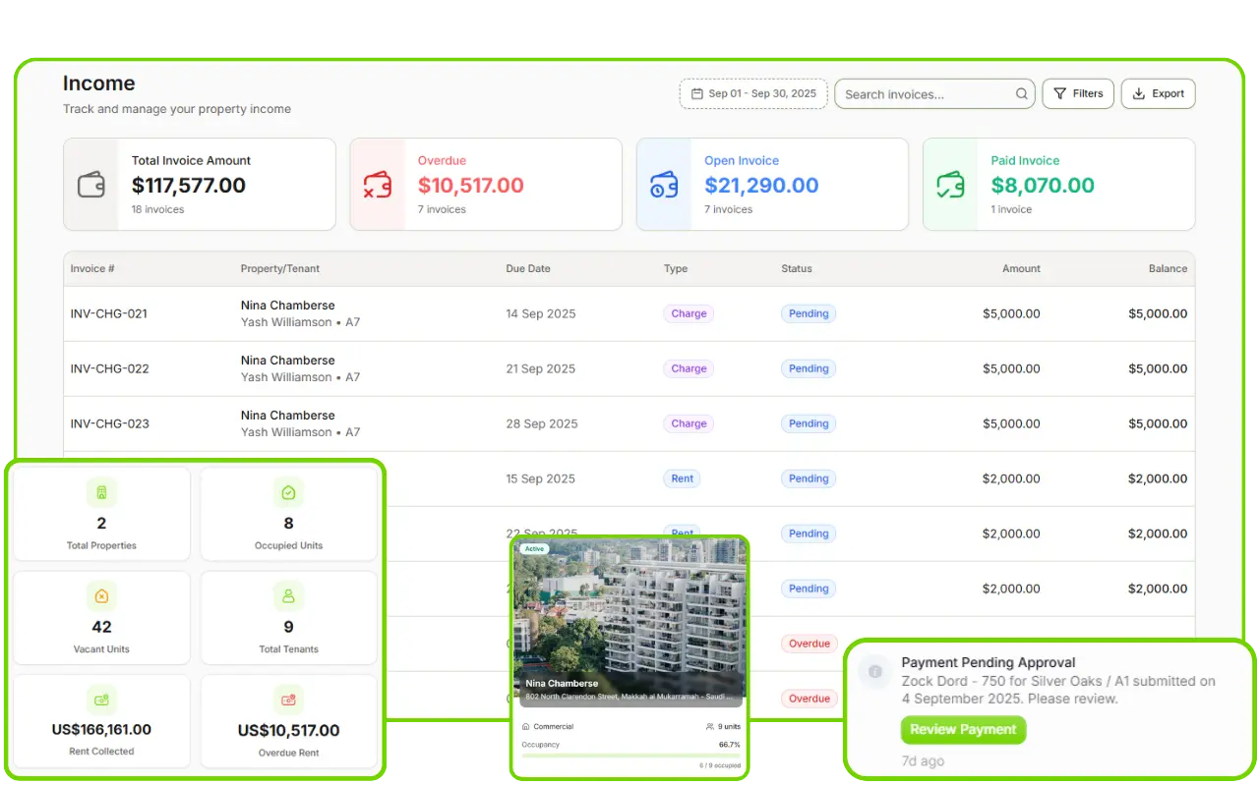Sort by the Due Date column header
Screen dimensions: 1259x786
[528, 268]
